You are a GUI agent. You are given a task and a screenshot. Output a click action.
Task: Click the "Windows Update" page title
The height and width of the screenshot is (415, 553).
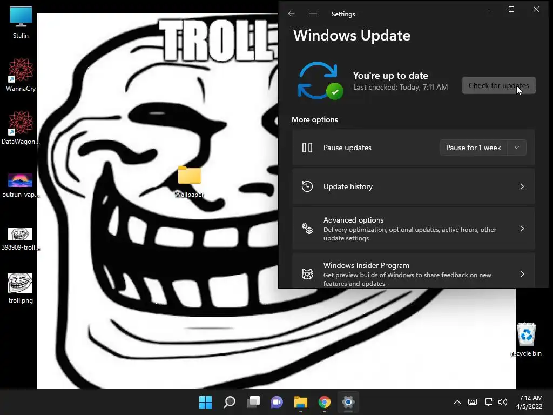tap(352, 35)
